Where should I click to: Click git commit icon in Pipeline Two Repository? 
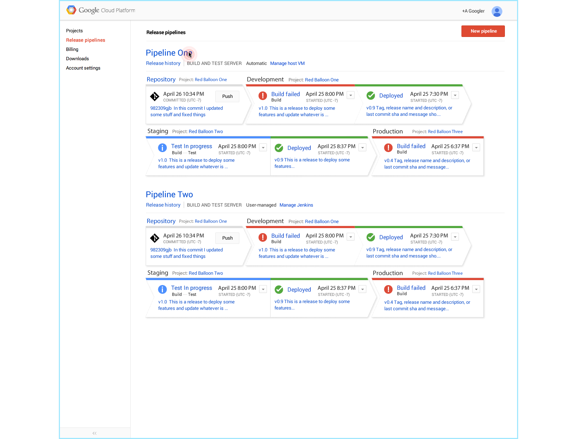pyautogui.click(x=155, y=238)
